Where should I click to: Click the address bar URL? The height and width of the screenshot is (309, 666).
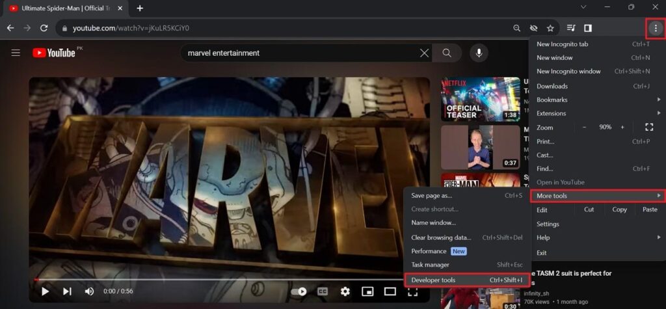click(x=131, y=28)
